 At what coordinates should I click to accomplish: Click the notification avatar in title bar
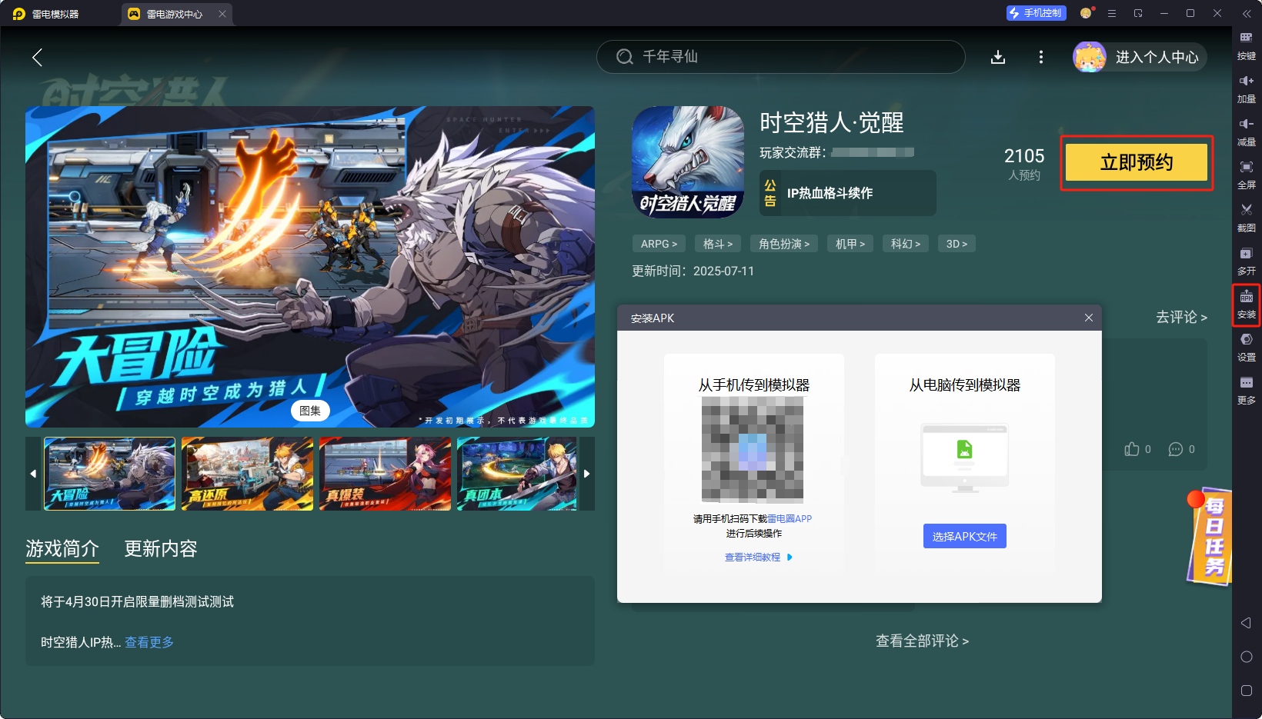[x=1087, y=13]
